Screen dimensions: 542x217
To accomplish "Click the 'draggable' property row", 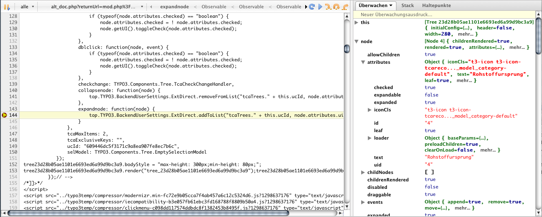I will click(443, 194).
